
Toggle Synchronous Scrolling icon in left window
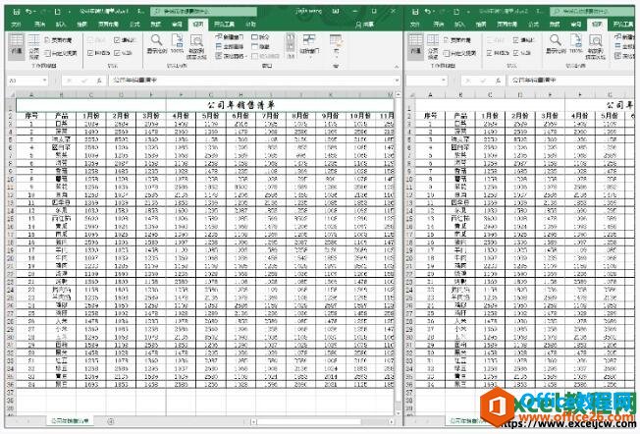point(291,47)
